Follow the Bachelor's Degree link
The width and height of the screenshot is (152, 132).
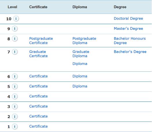coord(130,52)
